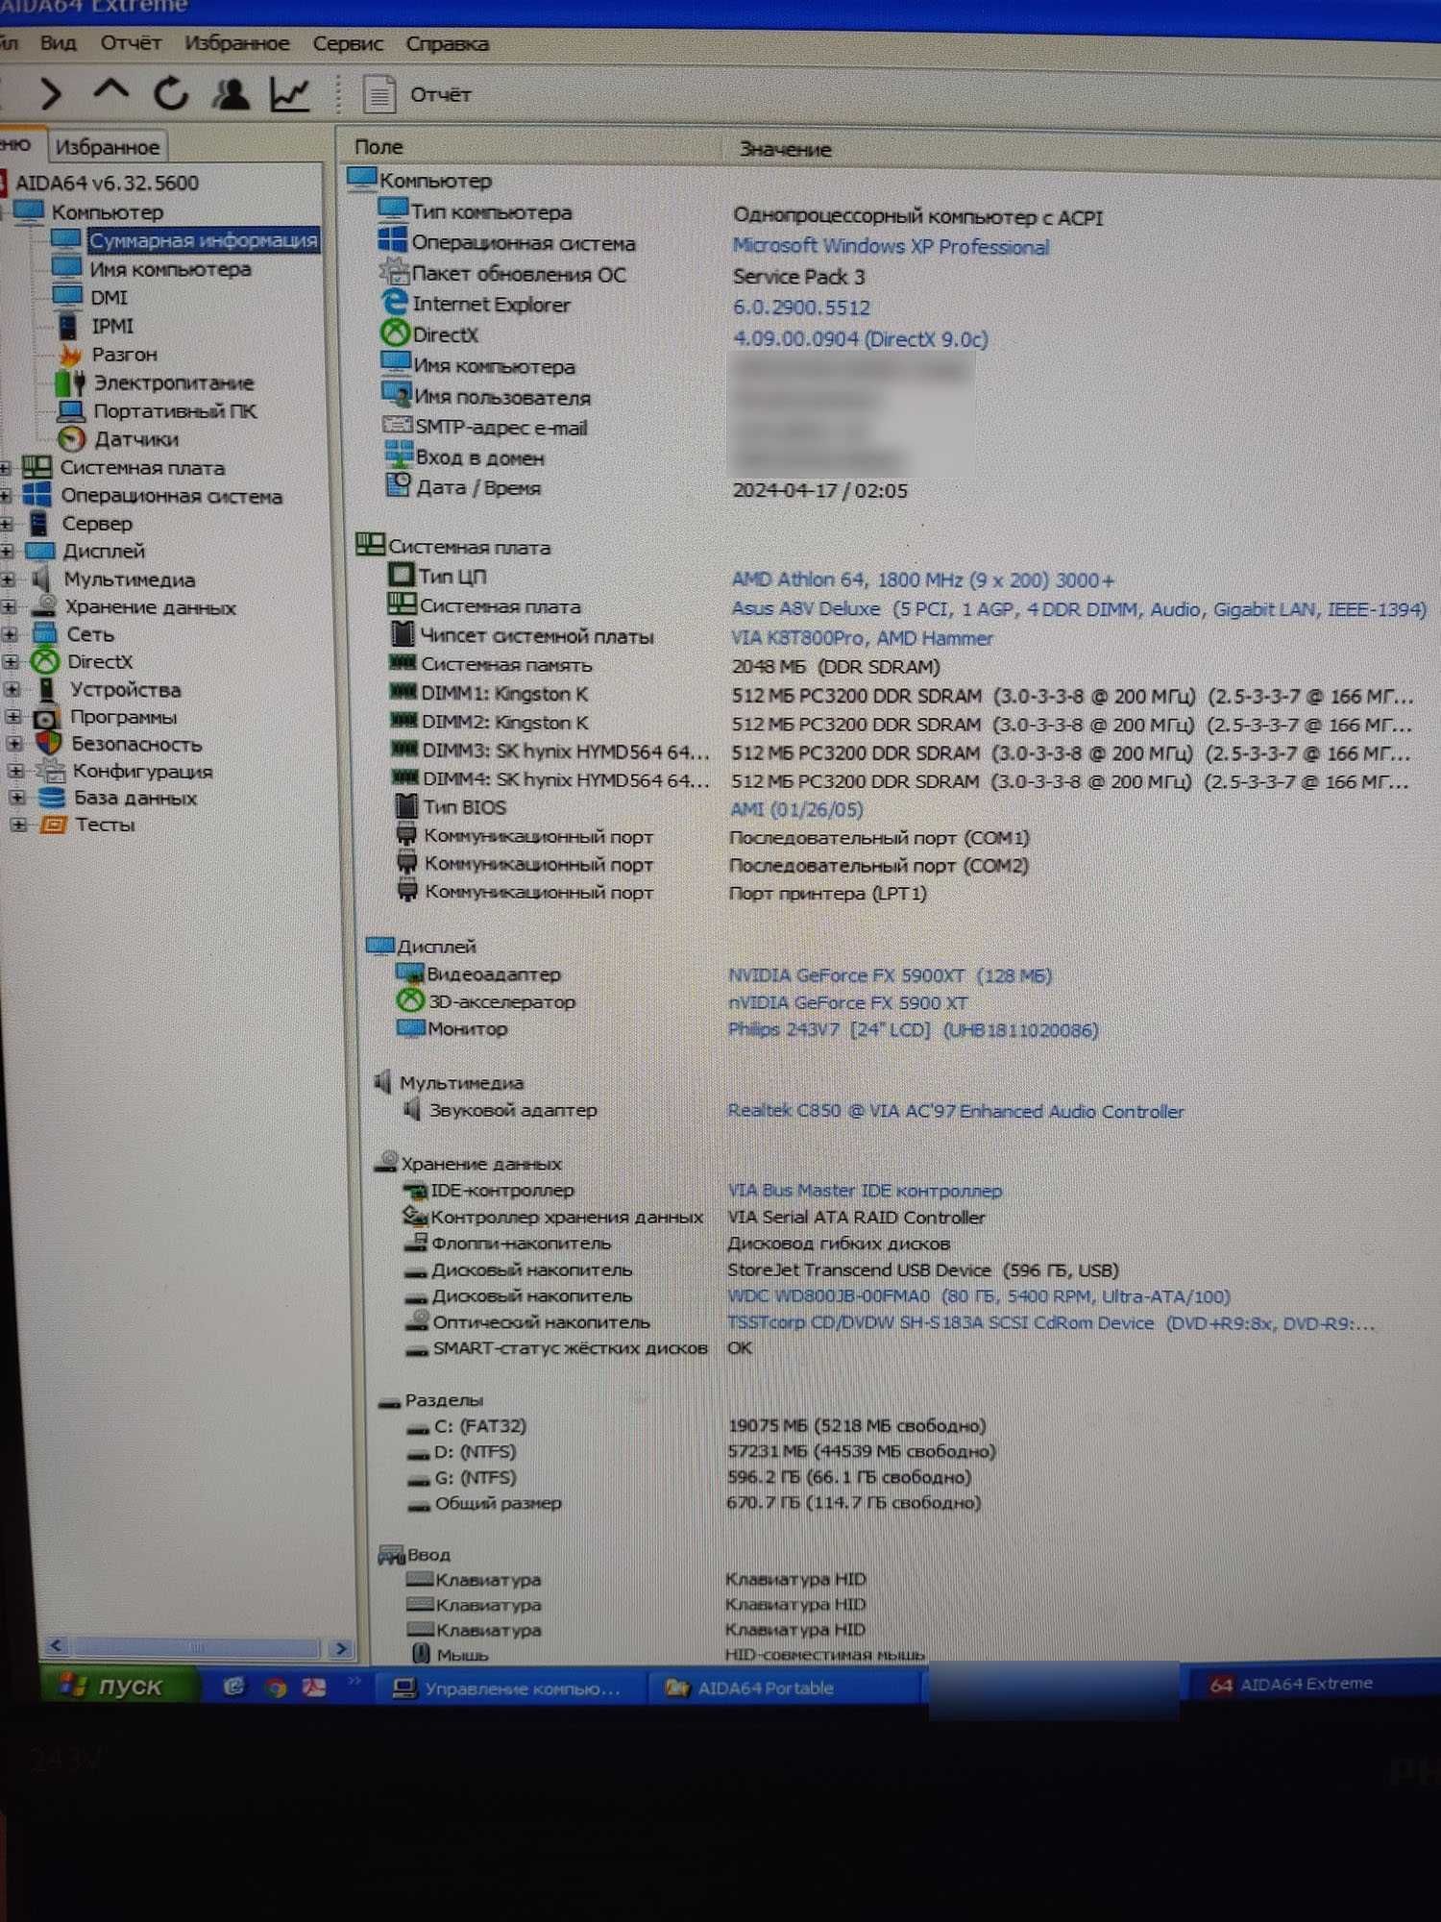
Task: Open AMI BIOS date link
Action: point(796,810)
